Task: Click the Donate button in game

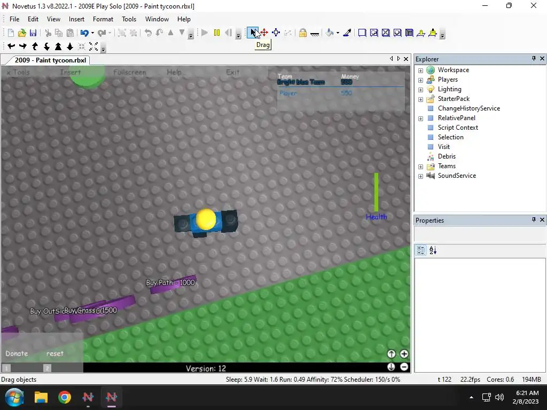Action: coord(17,353)
